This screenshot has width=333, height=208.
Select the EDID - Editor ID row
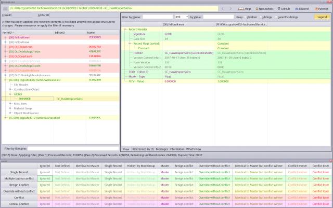pyautogui.click(x=226, y=72)
